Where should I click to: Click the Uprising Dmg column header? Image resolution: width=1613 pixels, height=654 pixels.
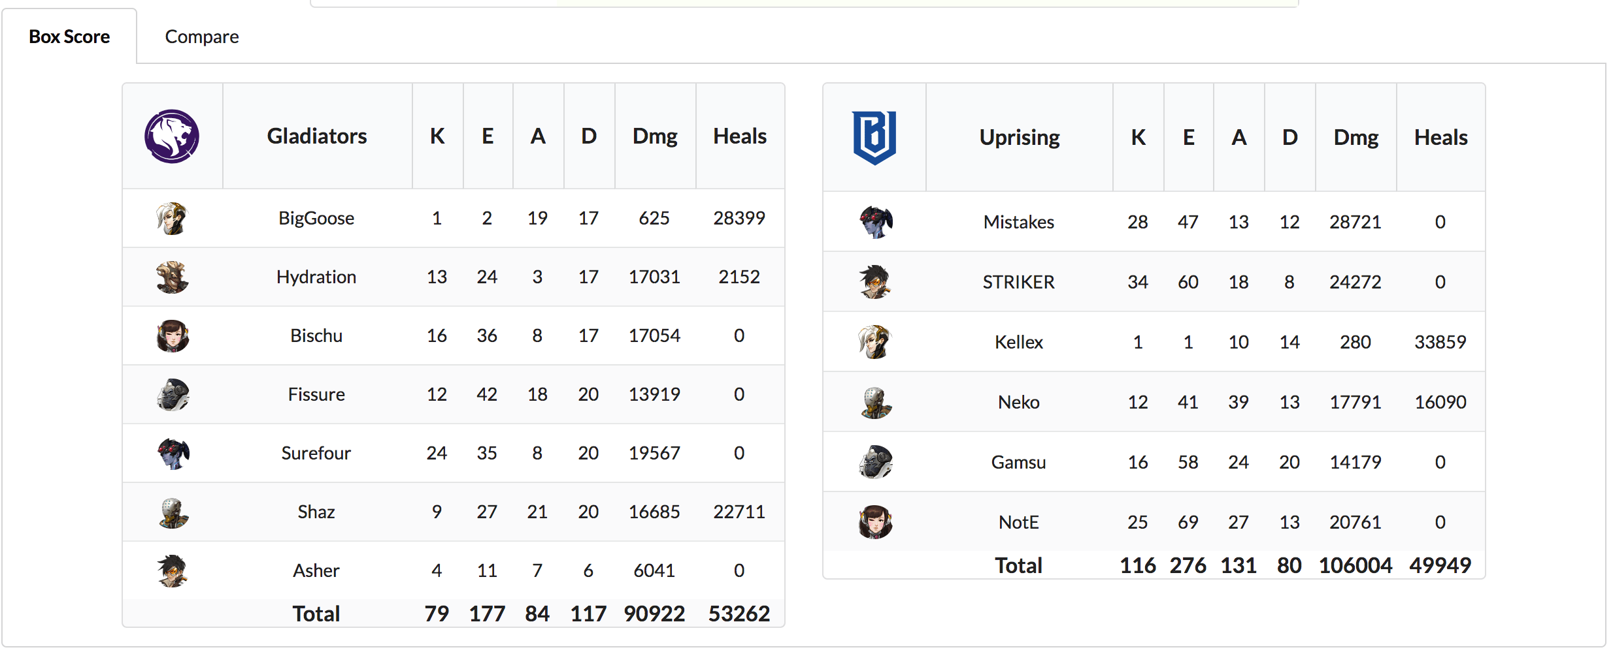pos(1356,137)
